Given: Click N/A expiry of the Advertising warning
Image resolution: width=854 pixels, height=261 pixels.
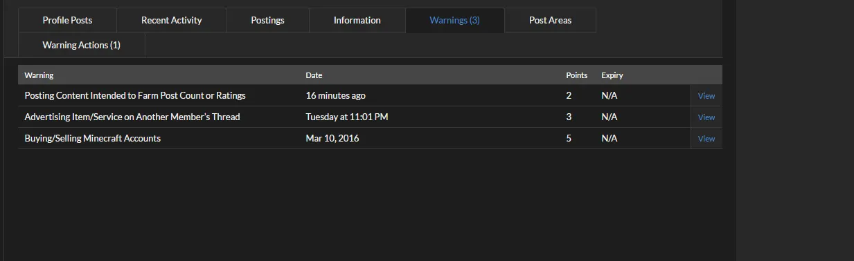Looking at the screenshot, I should (x=610, y=117).
